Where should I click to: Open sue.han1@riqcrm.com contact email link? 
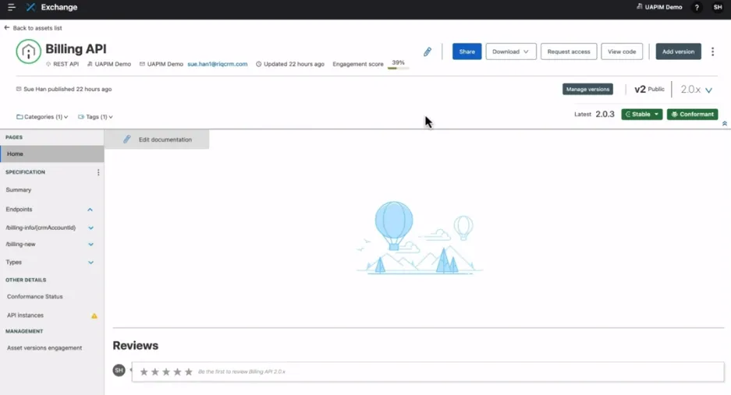(x=217, y=65)
